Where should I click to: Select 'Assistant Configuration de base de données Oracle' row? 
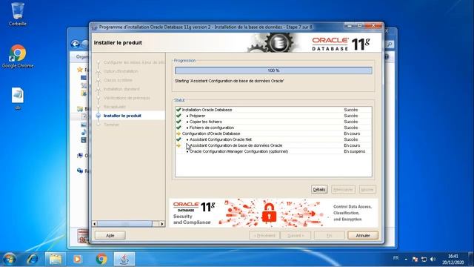point(273,145)
